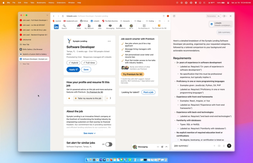
Task: Click the Hybrid checkmark chip
Action: [73, 63]
